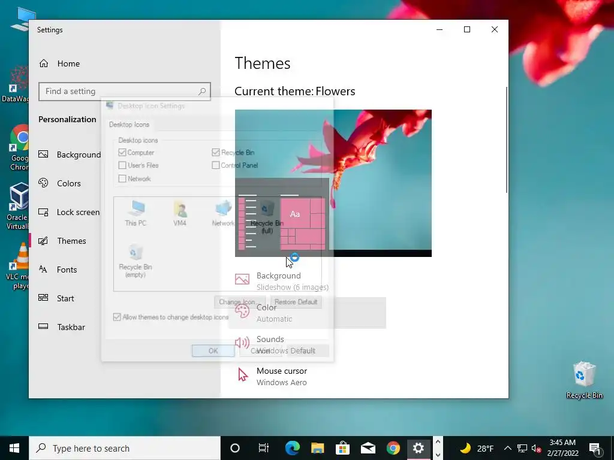The image size is (614, 460).
Task: Select the Google Chrome desktop icon
Action: pyautogui.click(x=19, y=147)
